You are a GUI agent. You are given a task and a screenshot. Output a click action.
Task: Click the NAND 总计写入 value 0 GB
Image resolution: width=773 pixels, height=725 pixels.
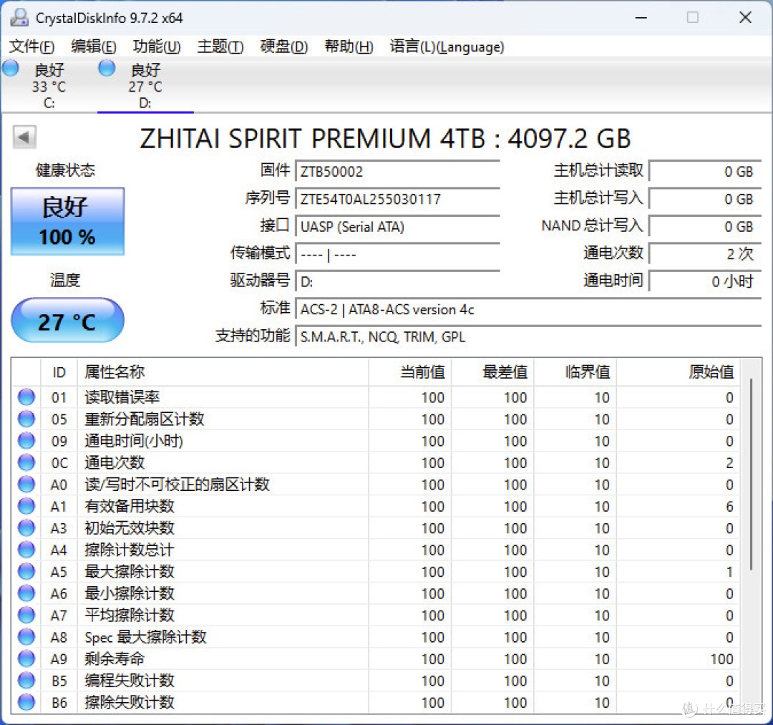pyautogui.click(x=706, y=227)
